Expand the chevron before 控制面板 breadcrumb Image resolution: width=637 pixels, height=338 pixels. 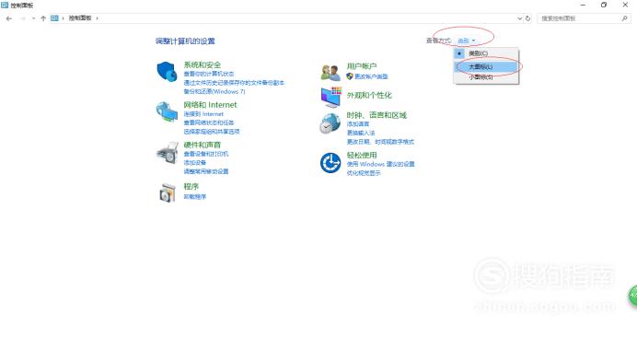pos(64,18)
